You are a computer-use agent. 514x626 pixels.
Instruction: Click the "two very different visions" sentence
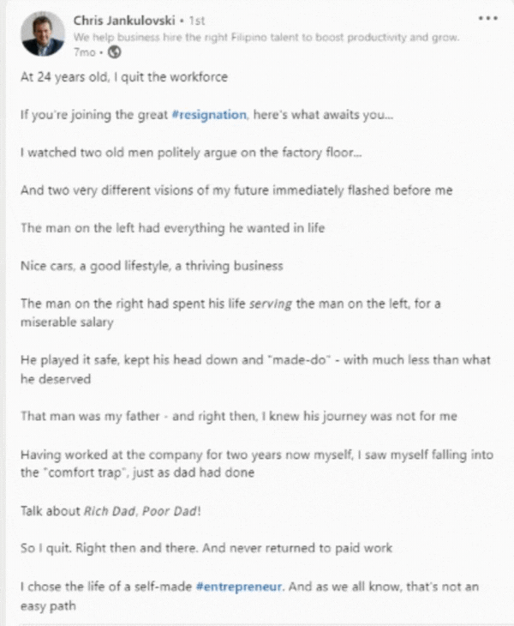pos(235,190)
